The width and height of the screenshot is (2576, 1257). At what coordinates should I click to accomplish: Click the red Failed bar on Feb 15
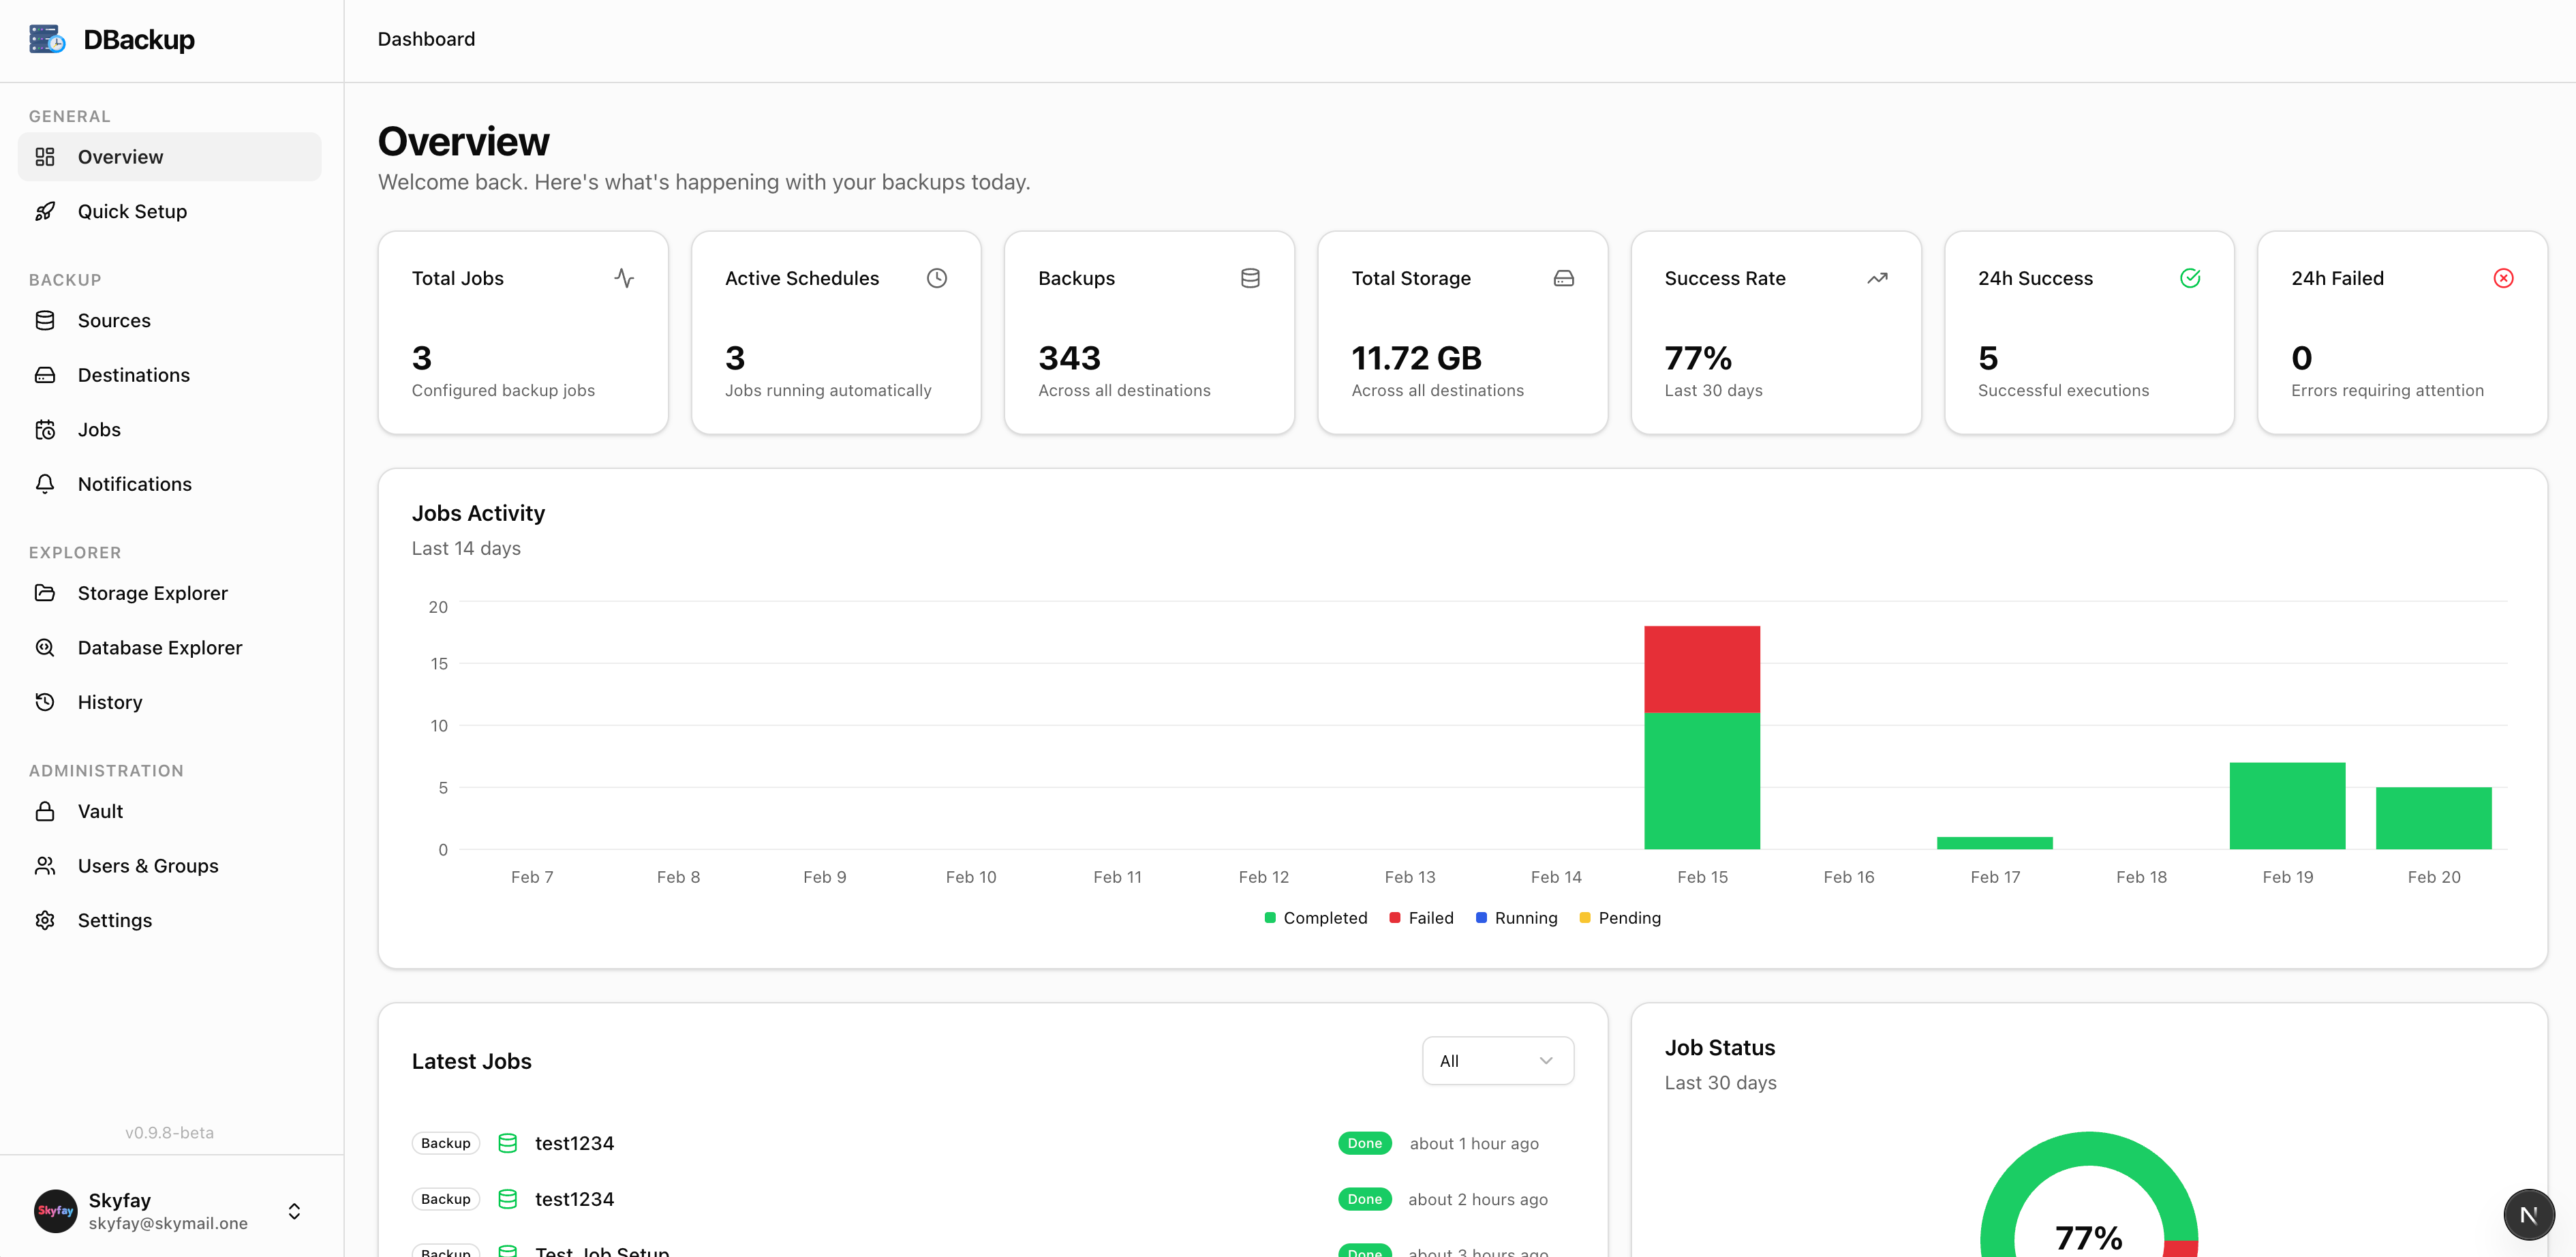pos(1701,669)
